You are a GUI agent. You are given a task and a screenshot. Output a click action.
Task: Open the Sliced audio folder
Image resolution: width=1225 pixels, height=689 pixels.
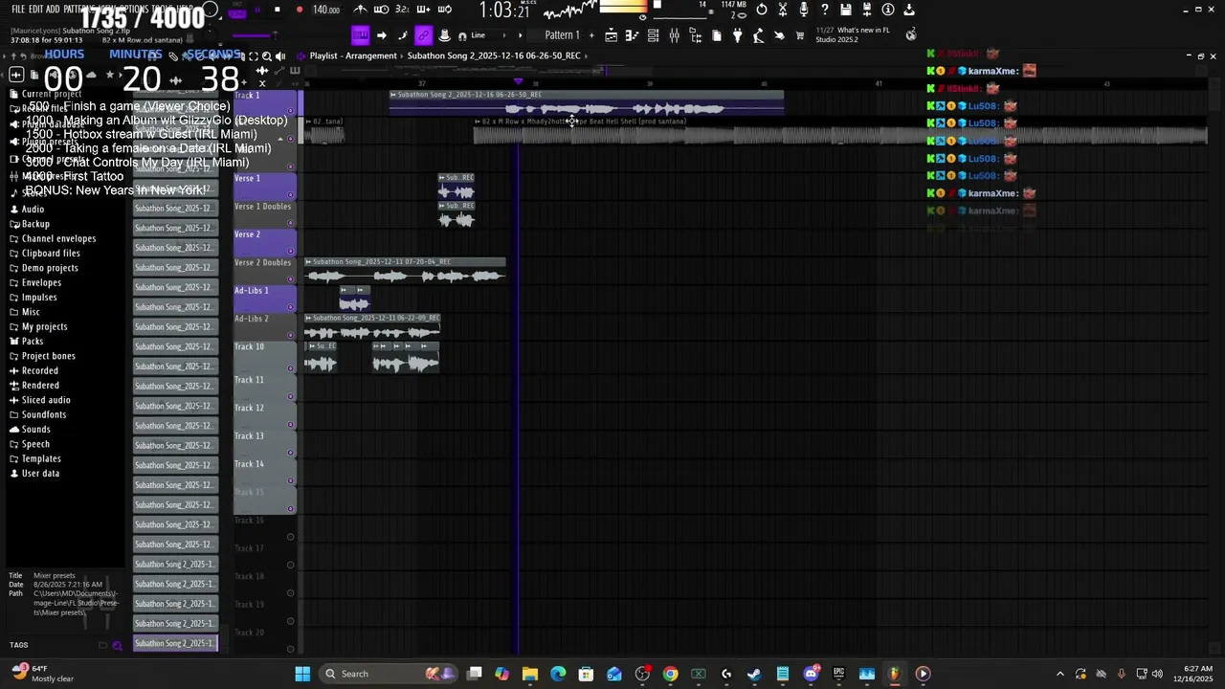46,400
